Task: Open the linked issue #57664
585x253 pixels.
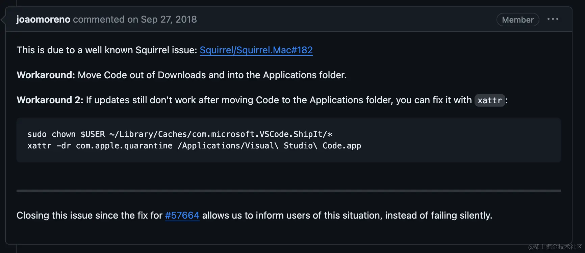Action: click(x=182, y=216)
